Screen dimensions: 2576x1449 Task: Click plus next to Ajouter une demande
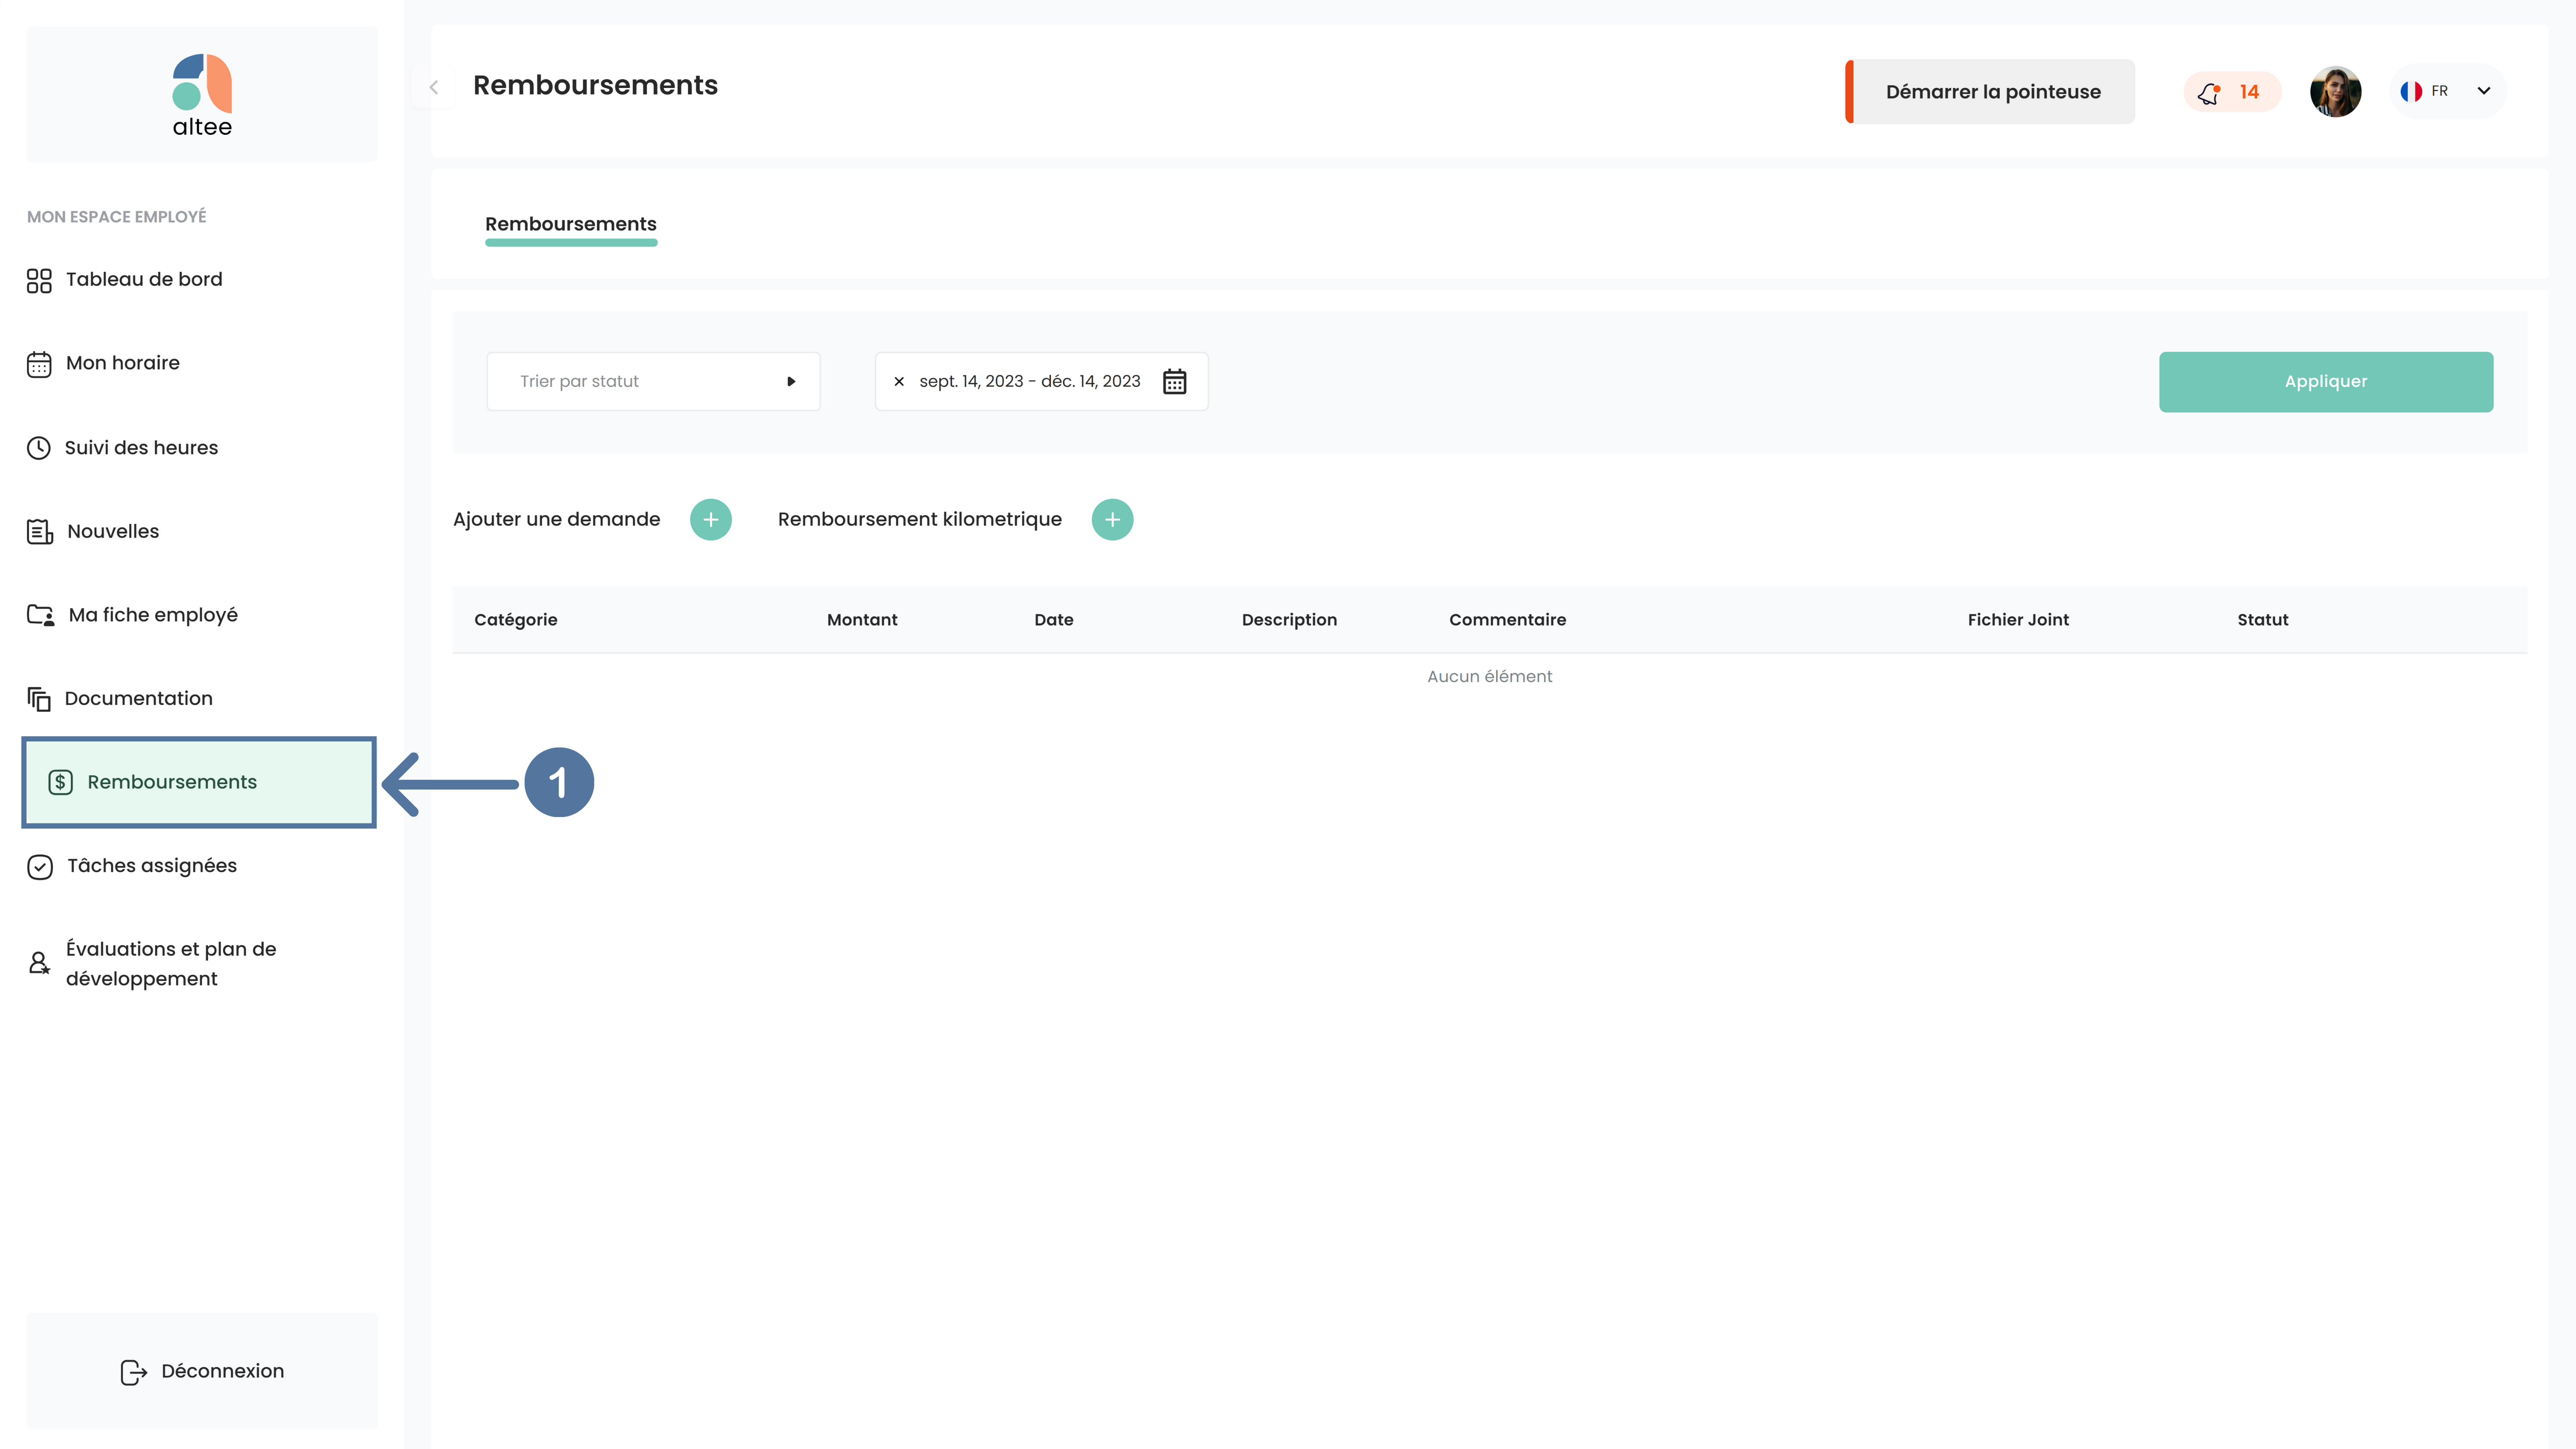pos(711,519)
